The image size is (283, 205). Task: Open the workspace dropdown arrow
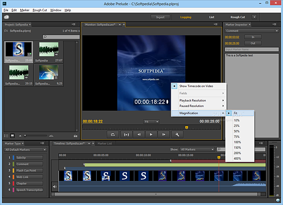coord(254,17)
